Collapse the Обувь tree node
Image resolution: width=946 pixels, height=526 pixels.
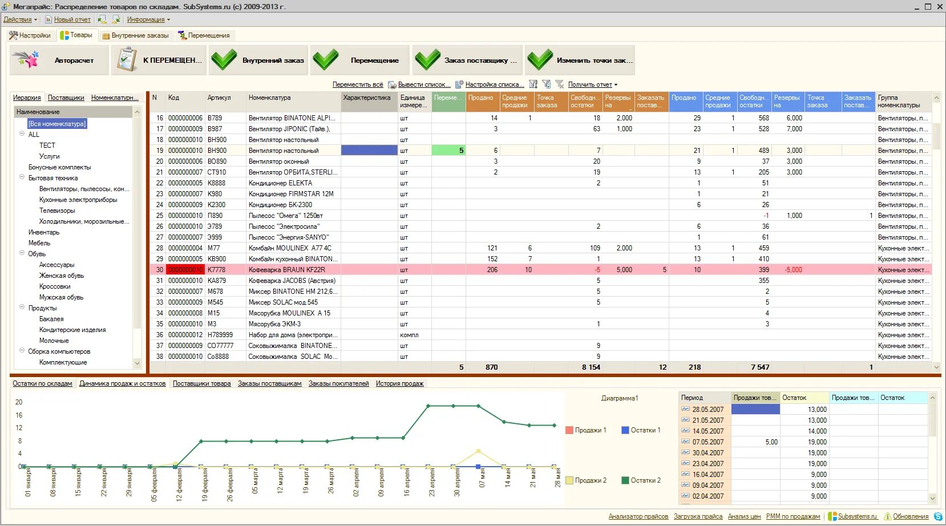coord(22,253)
